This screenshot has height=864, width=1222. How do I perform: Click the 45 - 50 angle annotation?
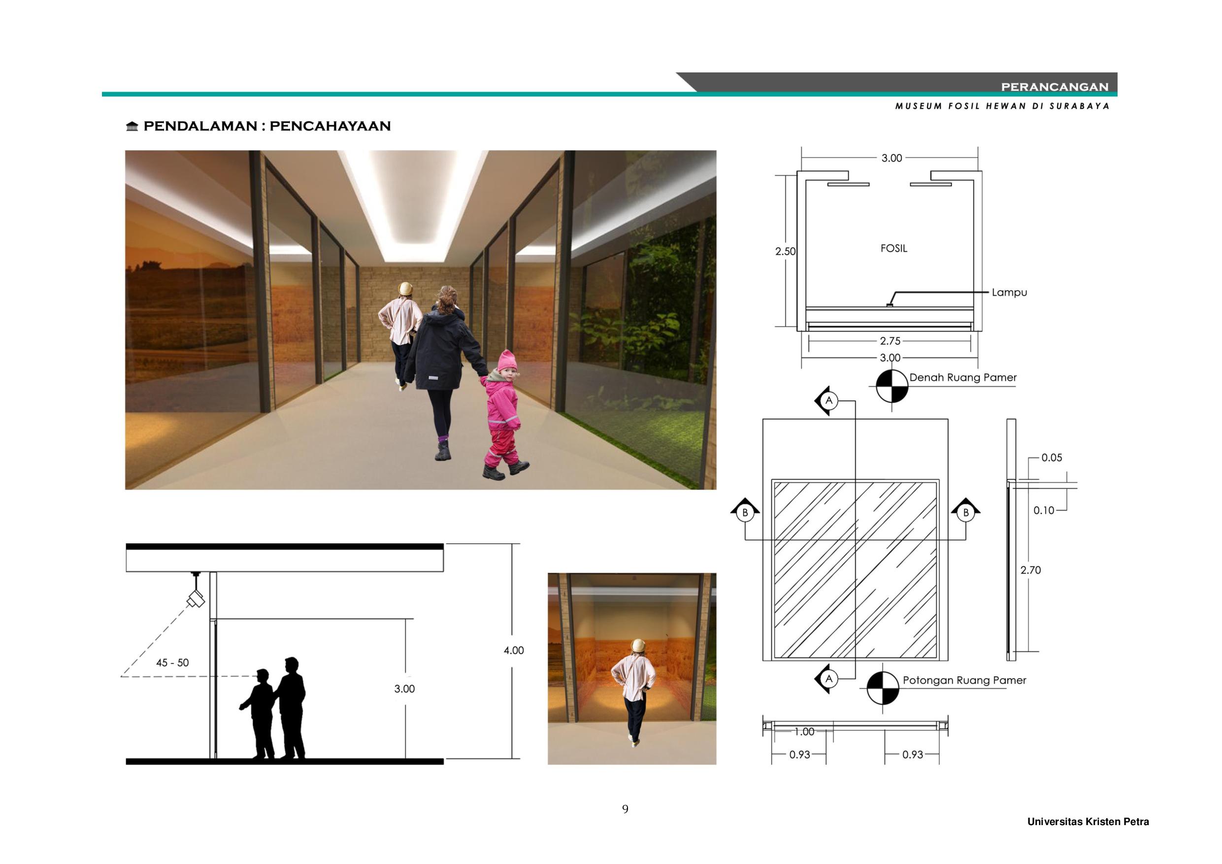(x=172, y=663)
